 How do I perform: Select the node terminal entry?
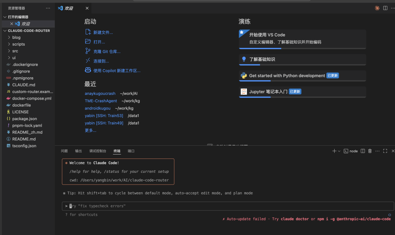click(351, 151)
